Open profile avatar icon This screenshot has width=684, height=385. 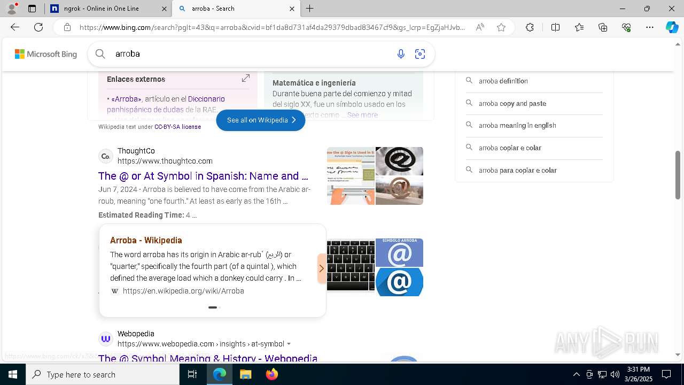(12, 9)
